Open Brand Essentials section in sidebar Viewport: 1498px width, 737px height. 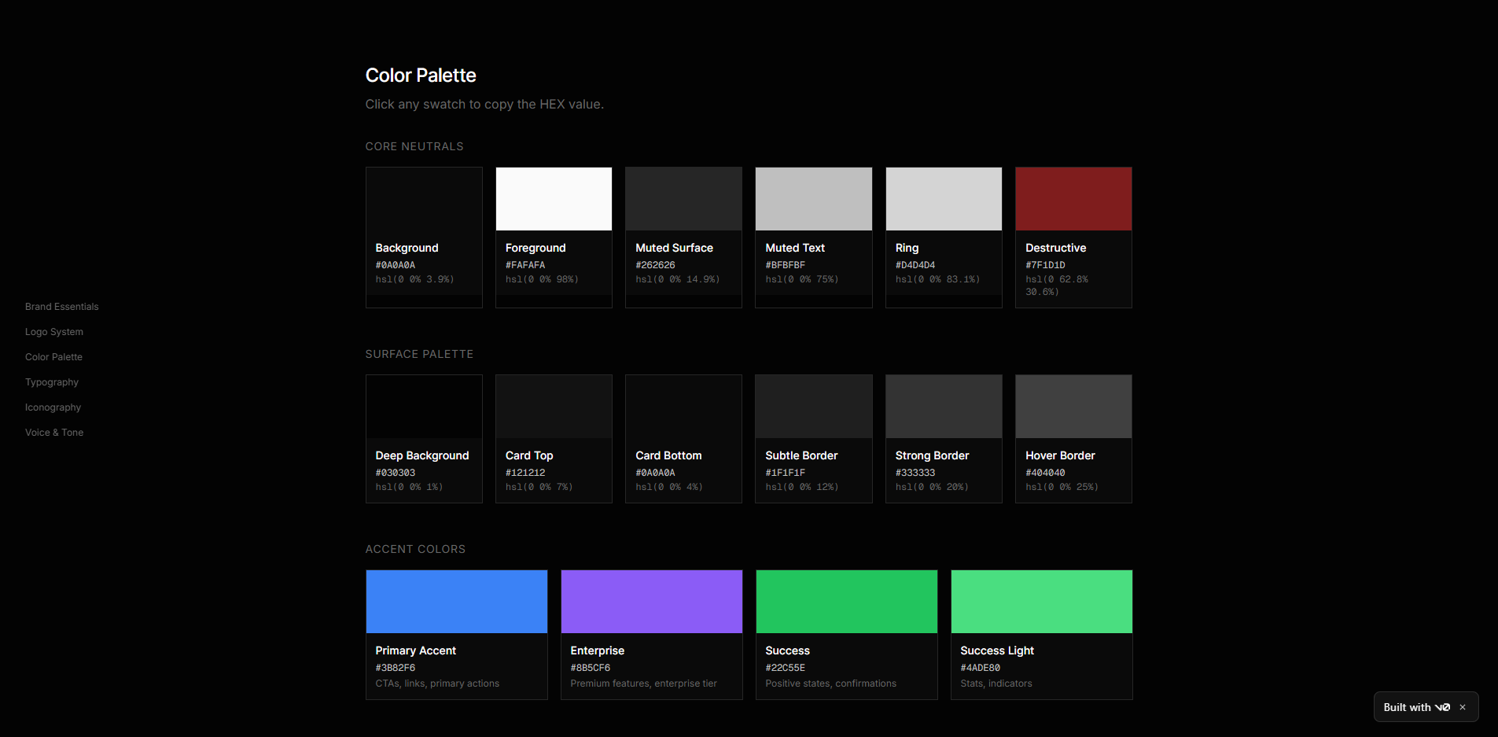62,307
